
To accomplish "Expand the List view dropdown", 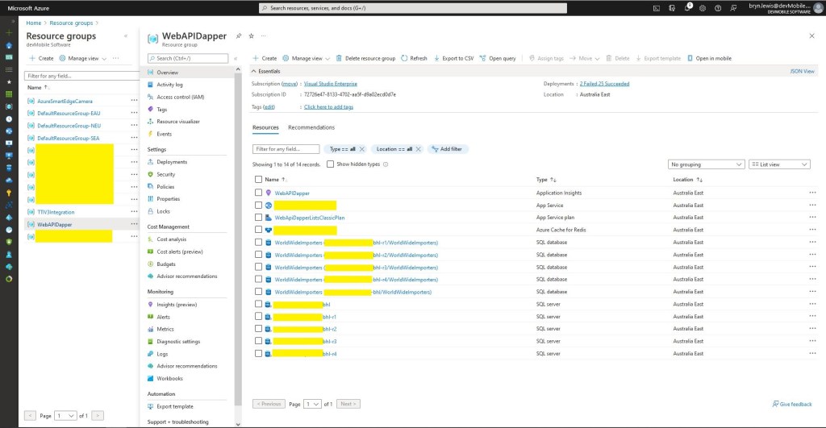I will pyautogui.click(x=779, y=164).
